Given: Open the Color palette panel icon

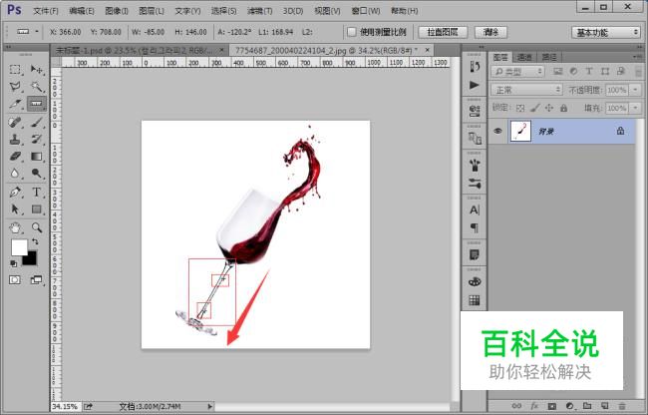Looking at the screenshot, I should point(475,282).
